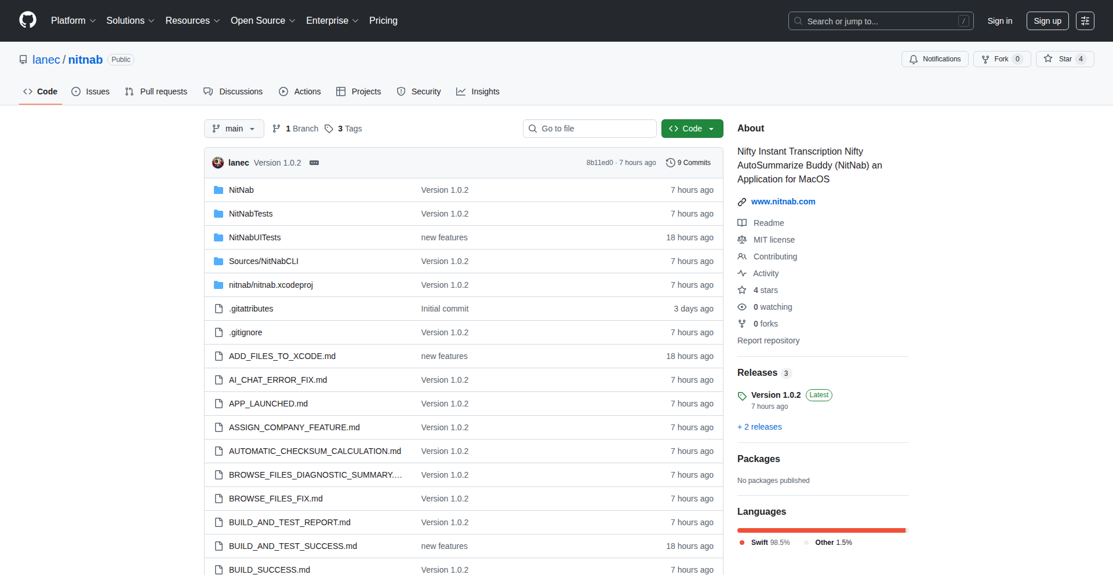Click the Swift language bar

pos(821,530)
